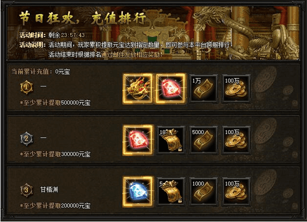Click the gold rank 1 medal badge

coord(27,87)
